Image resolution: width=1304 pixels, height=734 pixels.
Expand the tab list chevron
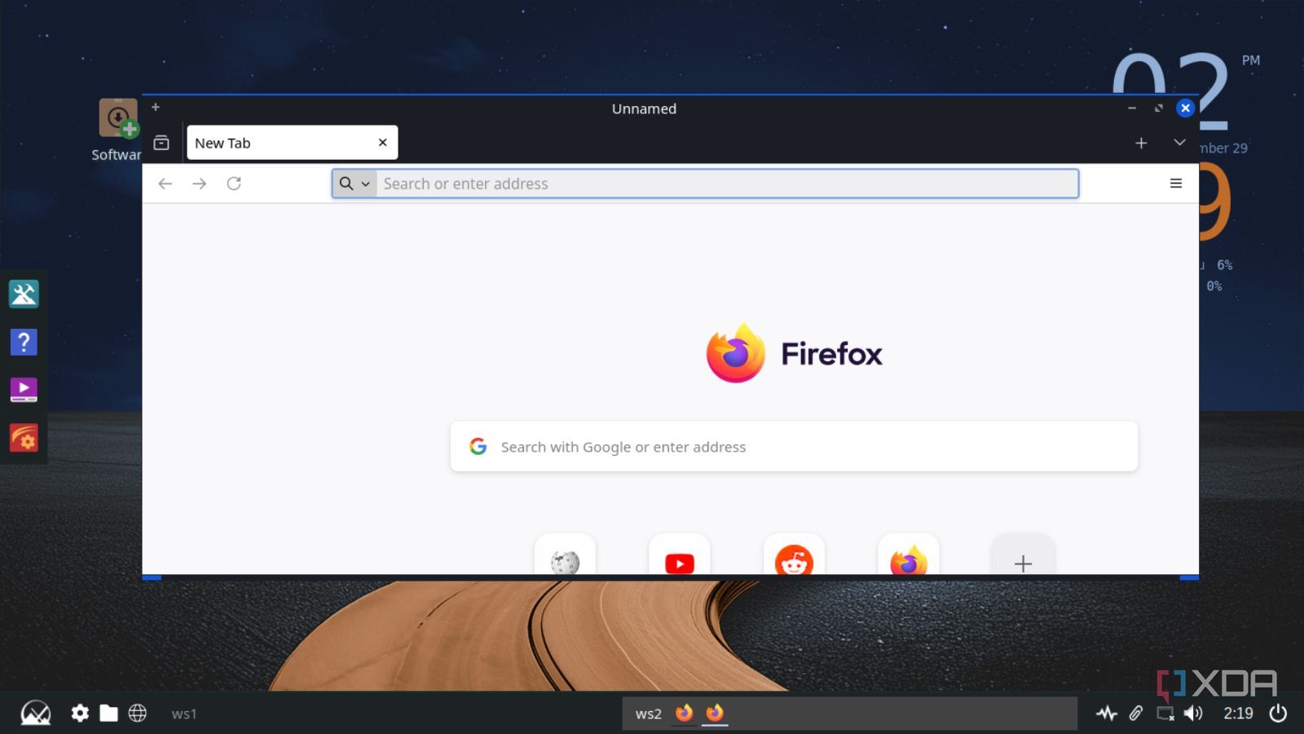pyautogui.click(x=1179, y=143)
